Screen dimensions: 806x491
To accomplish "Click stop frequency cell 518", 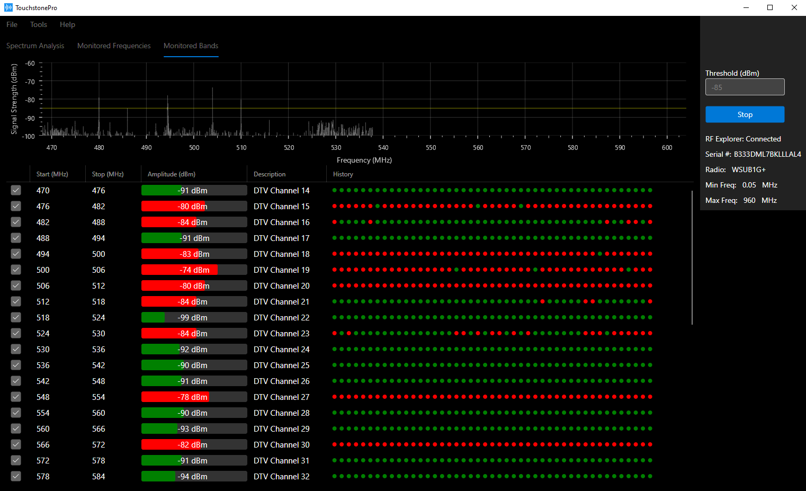I will (98, 301).
